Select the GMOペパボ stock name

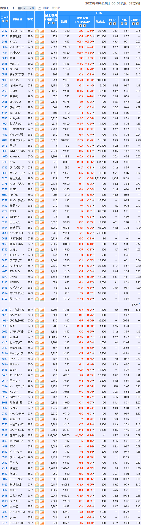pyautogui.click(x=17, y=151)
